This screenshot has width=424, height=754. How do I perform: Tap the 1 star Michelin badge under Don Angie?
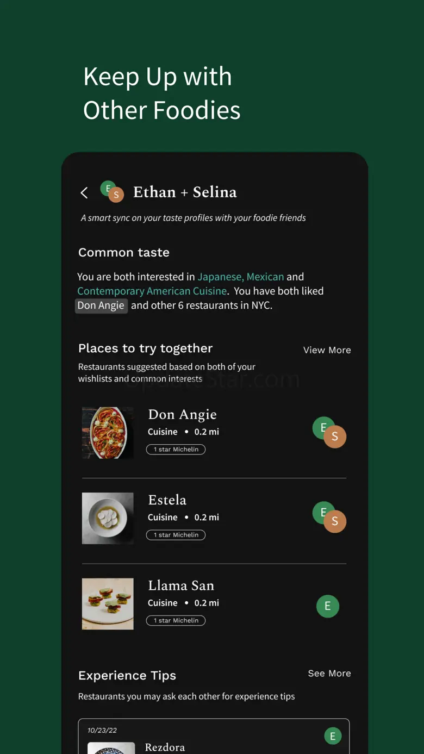click(176, 450)
